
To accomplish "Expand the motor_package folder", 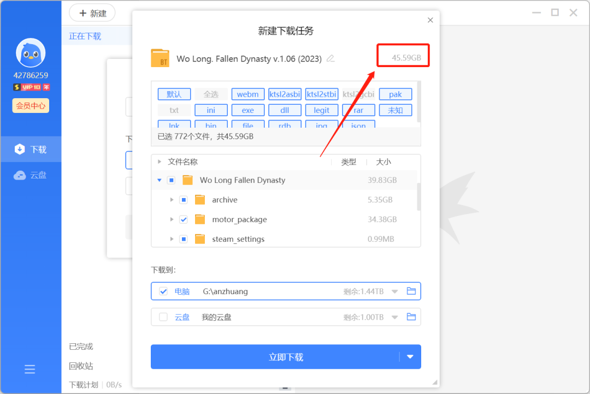I will click(172, 219).
